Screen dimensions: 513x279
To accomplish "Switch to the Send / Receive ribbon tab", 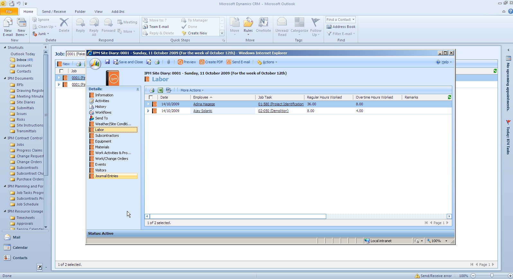I will (x=54, y=12).
